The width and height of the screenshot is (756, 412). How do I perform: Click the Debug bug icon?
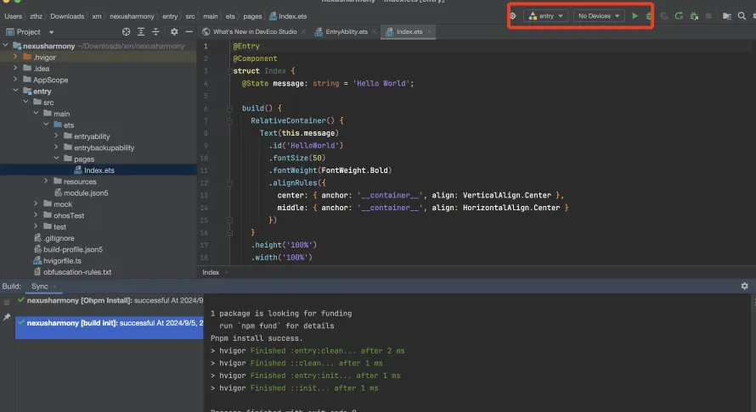(x=649, y=15)
